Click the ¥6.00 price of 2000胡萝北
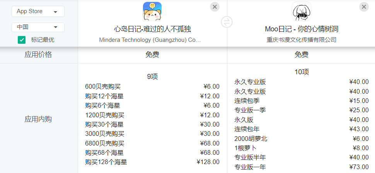This screenshot has height=173, width=375. pyautogui.click(x=361, y=139)
